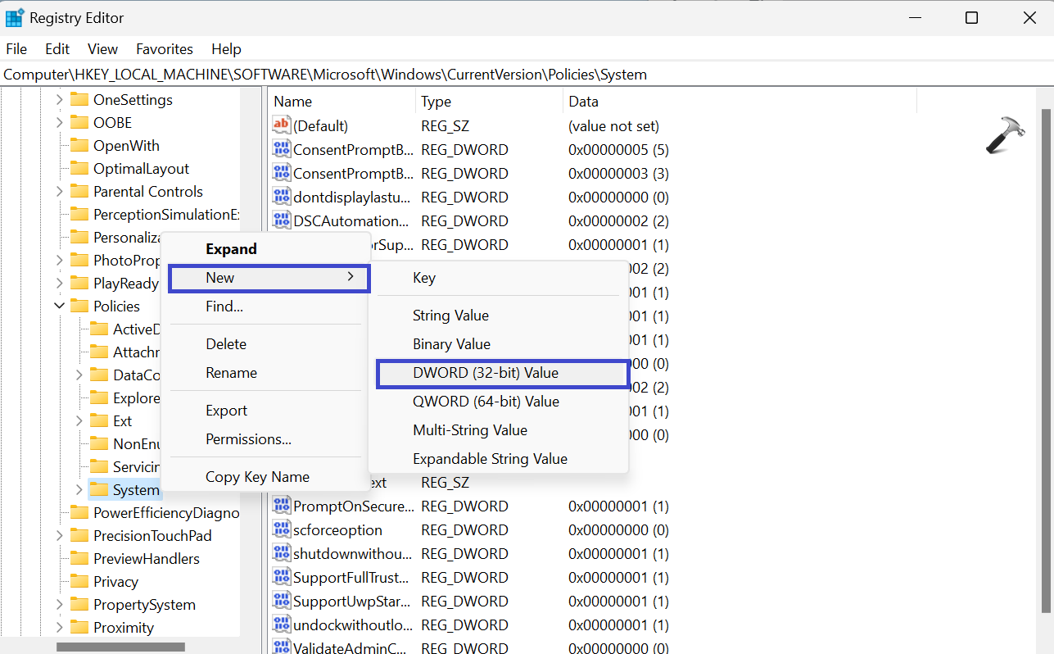Click the shutdownwithou... DWORD icon
The height and width of the screenshot is (654, 1054).
click(x=282, y=553)
